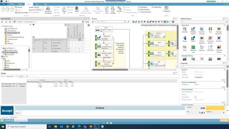This screenshot has width=229, height=129.
Task: Select Active Analysis (1) under Quick Access
Action: [13, 33]
